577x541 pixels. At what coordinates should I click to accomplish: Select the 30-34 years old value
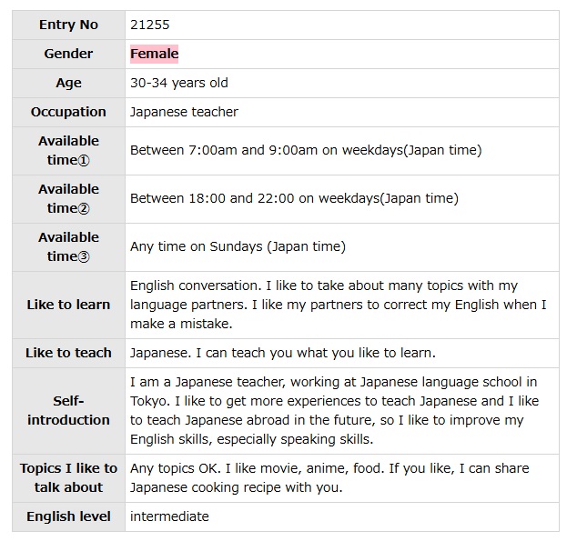pyautogui.click(x=179, y=83)
